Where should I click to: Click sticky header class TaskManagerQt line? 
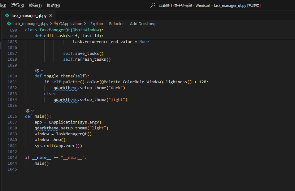64,30
